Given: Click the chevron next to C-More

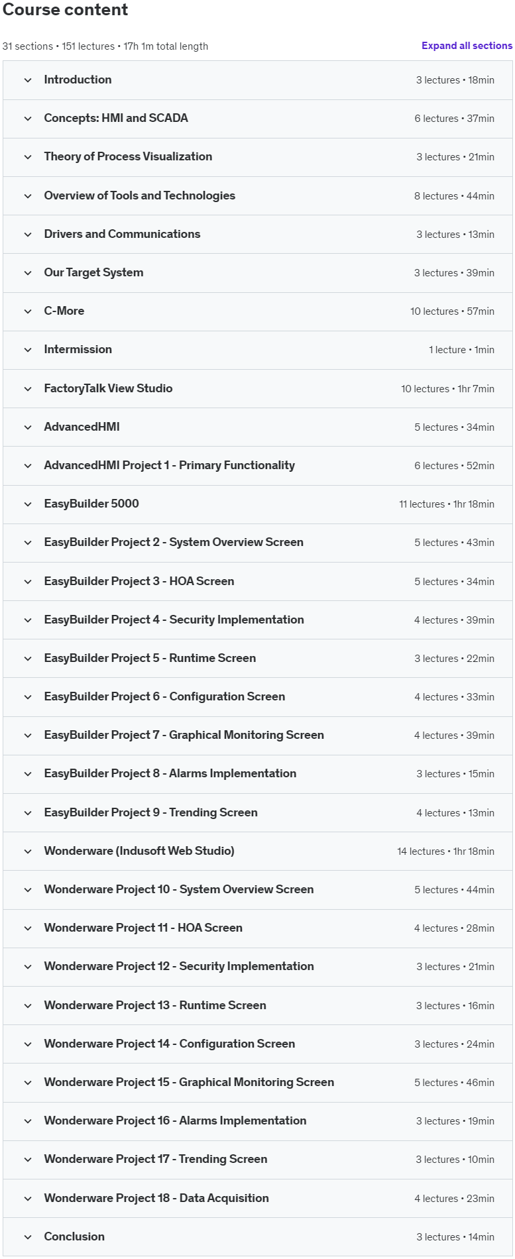Looking at the screenshot, I should point(28,311).
